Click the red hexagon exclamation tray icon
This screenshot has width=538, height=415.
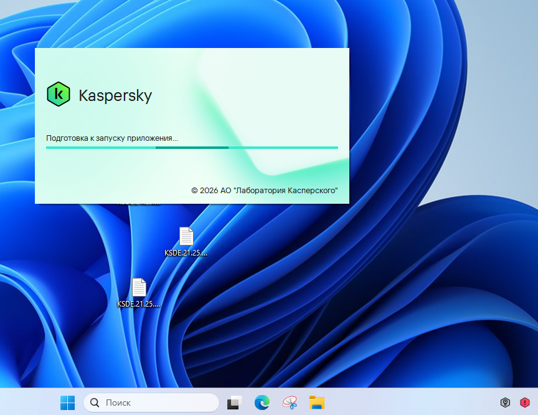coord(525,403)
